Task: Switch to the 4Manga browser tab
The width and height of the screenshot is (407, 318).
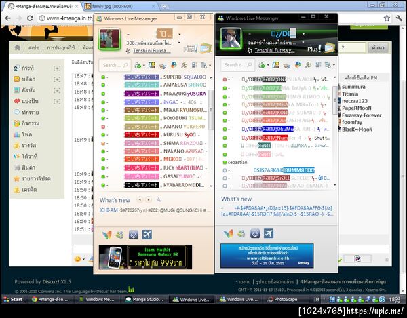Action: [x=43, y=7]
